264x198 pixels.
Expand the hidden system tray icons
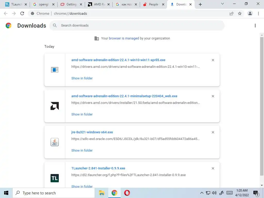coord(202,193)
